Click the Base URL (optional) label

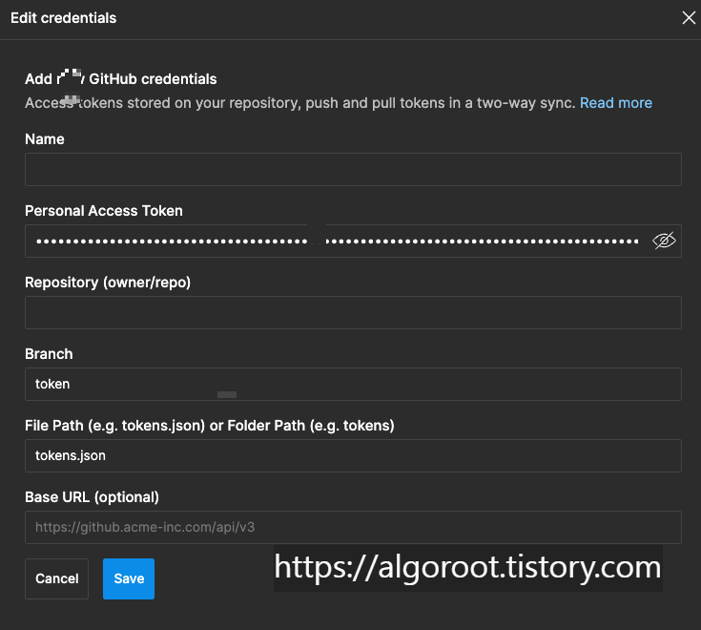click(x=93, y=497)
